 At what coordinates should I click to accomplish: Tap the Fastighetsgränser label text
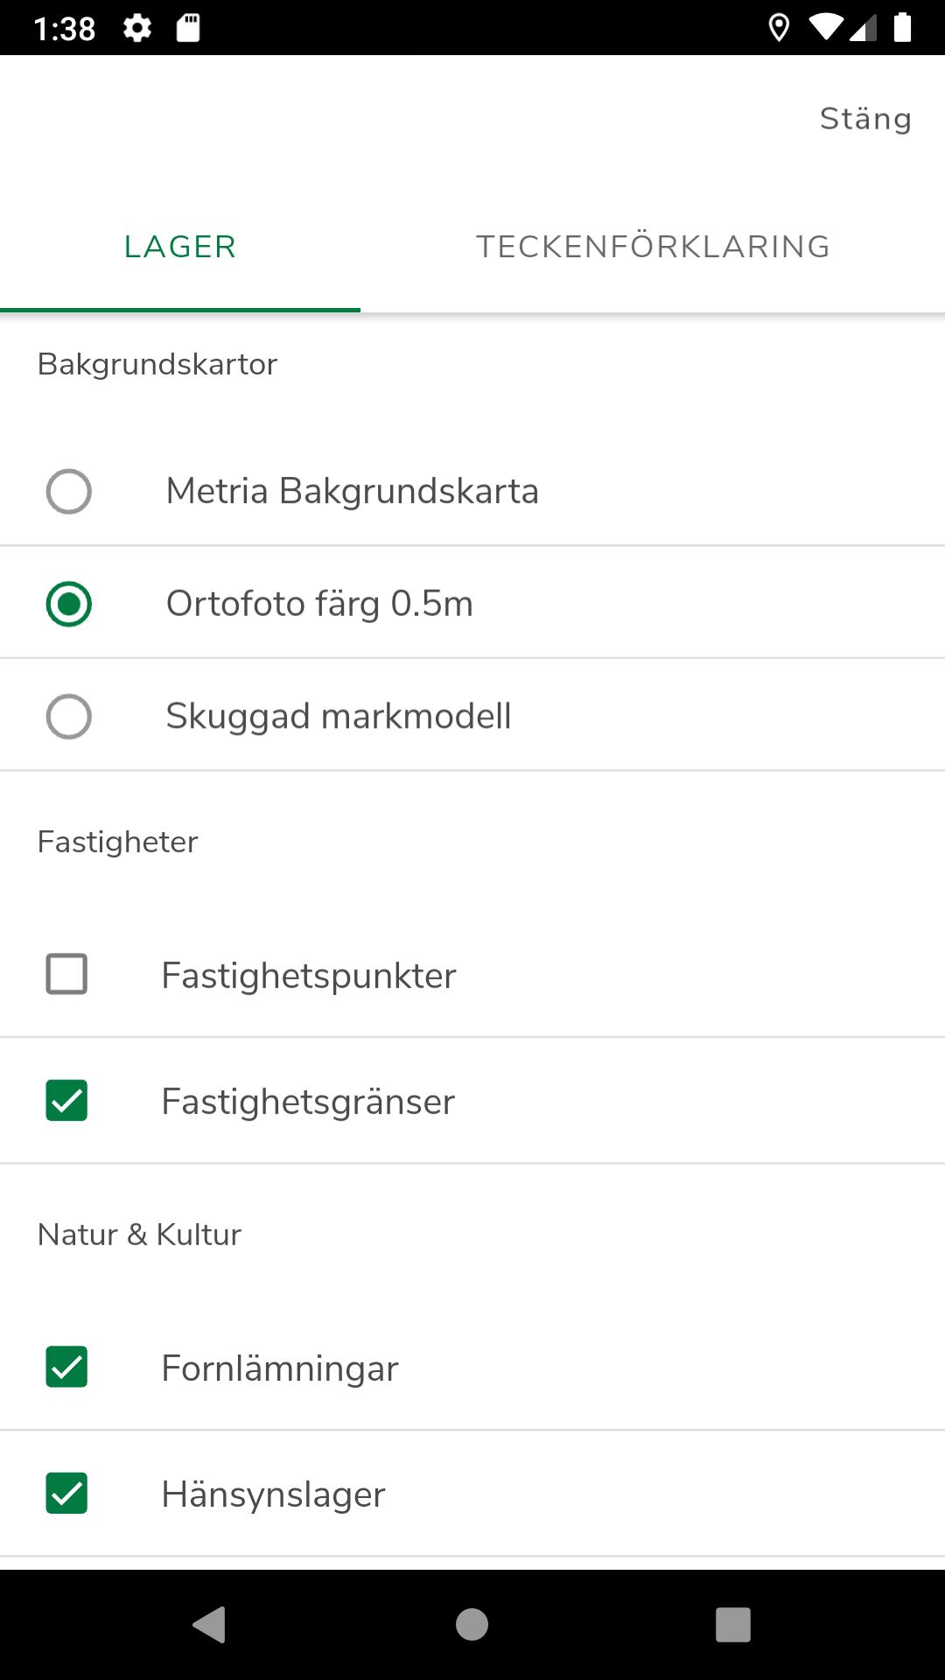(x=308, y=1102)
